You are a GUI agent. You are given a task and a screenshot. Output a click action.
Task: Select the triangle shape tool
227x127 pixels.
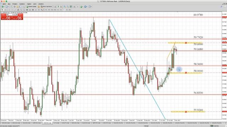click(x=30, y=10)
